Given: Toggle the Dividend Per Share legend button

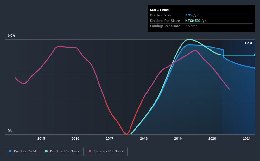Looking at the screenshot, I should (62, 151).
